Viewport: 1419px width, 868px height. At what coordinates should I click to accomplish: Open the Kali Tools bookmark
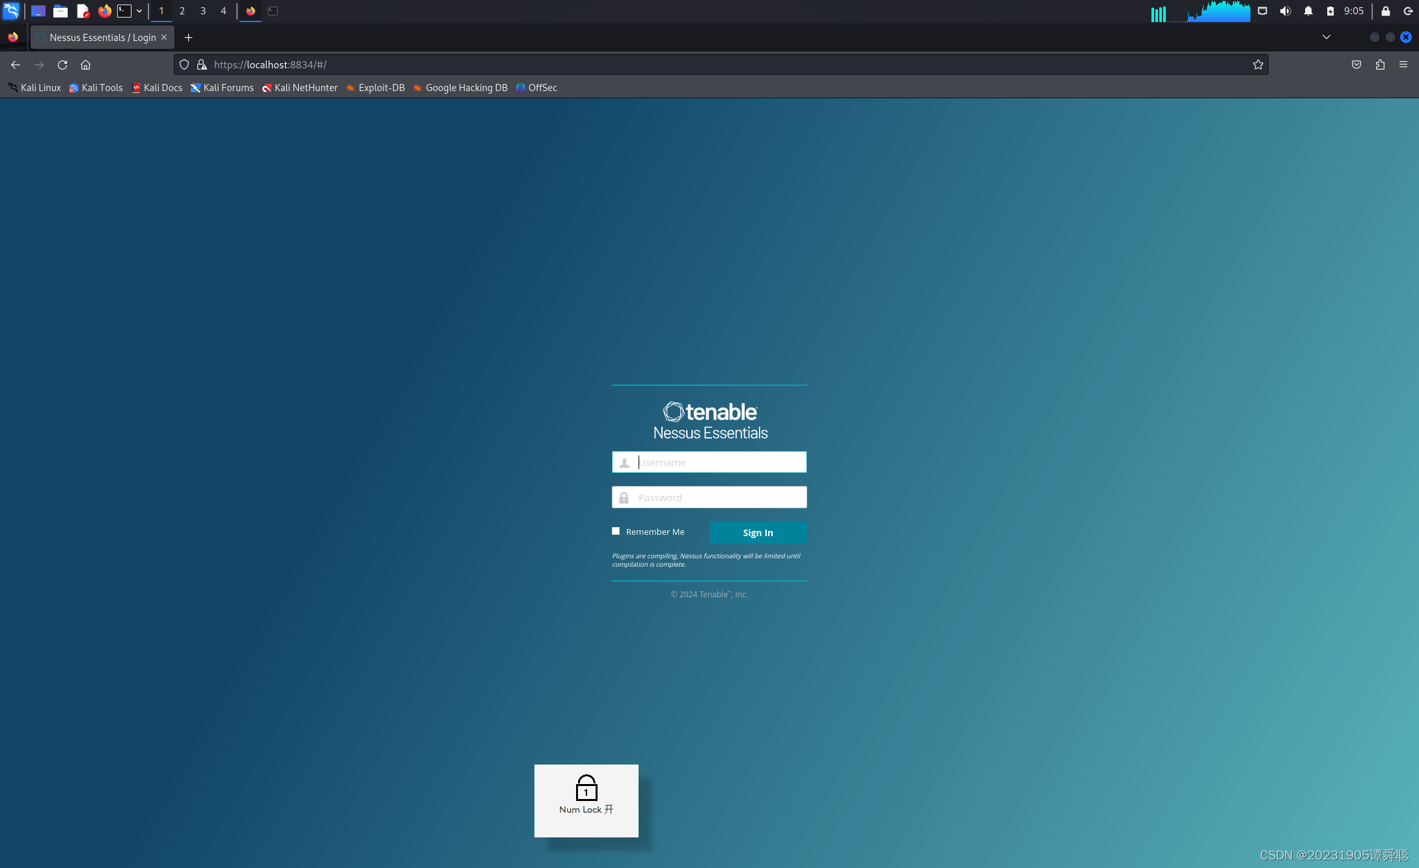pos(96,88)
